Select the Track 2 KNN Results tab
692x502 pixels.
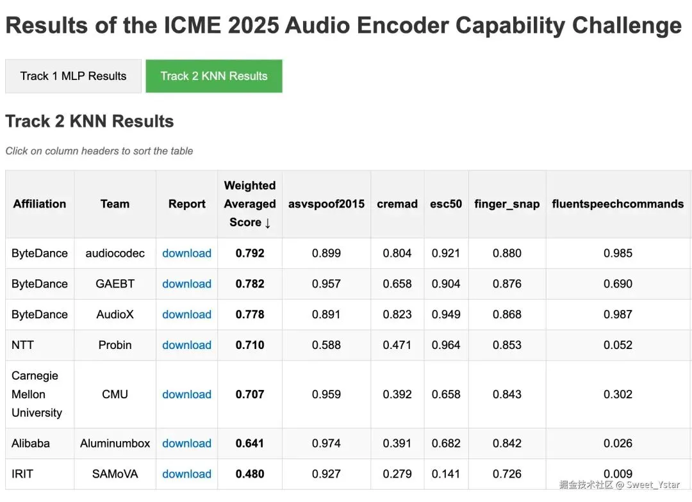[x=214, y=76]
